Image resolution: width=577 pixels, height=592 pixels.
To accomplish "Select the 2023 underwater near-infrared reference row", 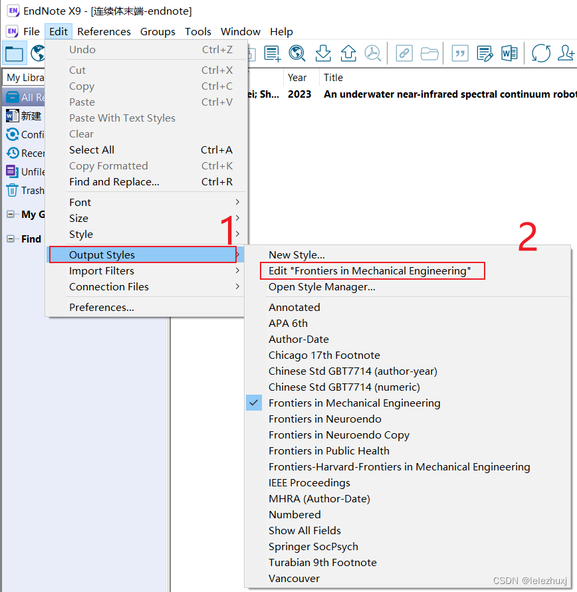I will [412, 94].
